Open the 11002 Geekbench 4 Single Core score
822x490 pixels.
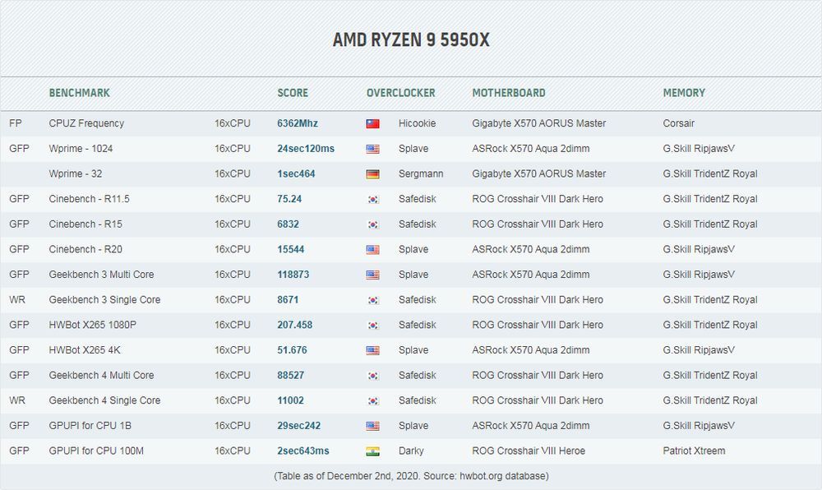click(x=290, y=400)
